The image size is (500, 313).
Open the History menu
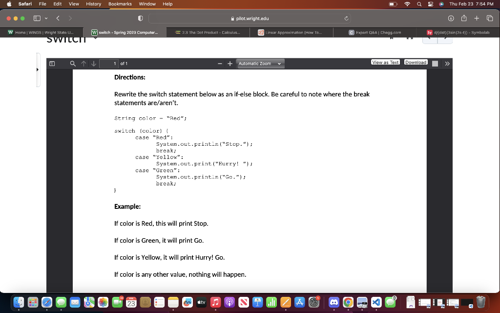tap(94, 4)
